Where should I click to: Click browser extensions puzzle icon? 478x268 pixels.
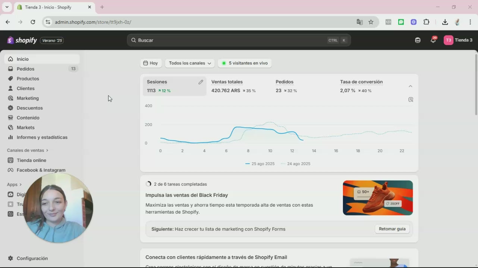426,22
